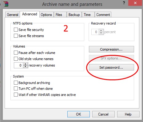Click the WinRAR icon in the title bar

pos(6,4)
